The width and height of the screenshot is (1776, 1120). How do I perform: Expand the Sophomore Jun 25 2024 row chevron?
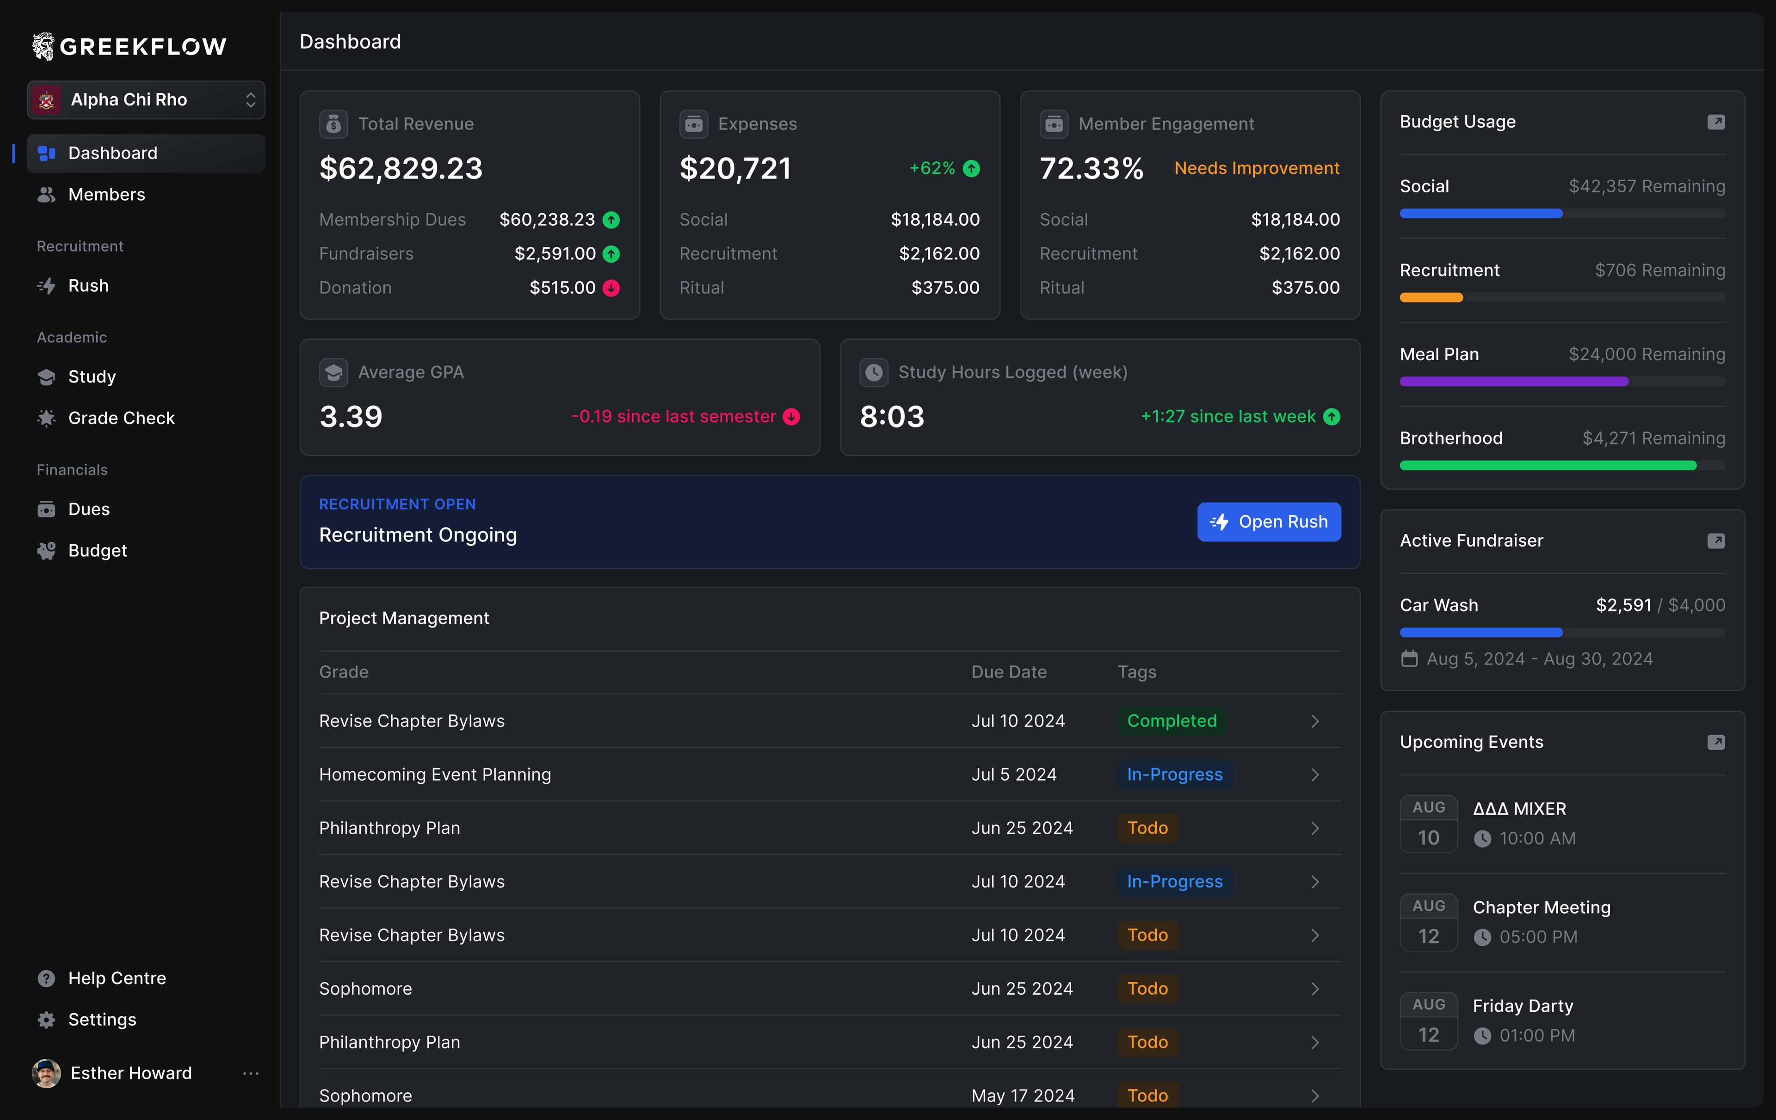point(1314,990)
